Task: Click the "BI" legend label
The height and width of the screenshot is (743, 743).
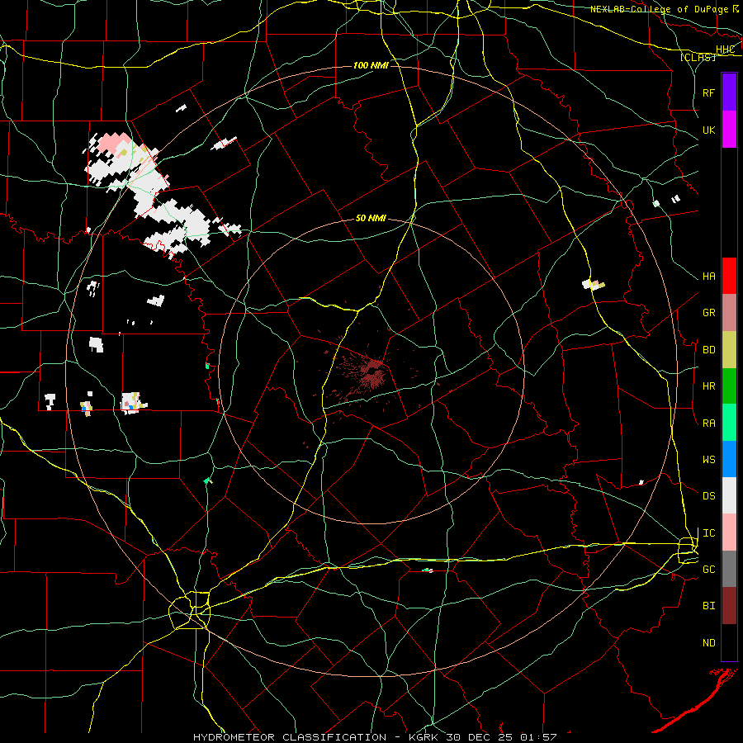Action: click(x=709, y=606)
